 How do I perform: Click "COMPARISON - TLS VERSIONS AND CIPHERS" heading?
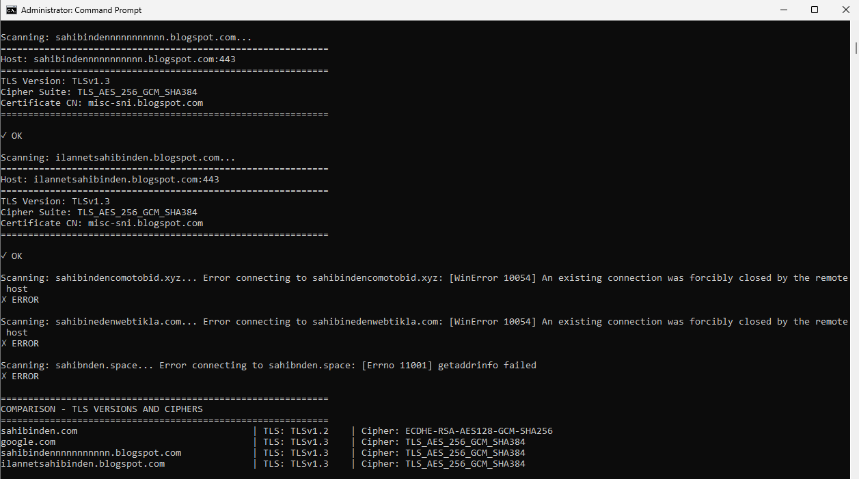click(x=102, y=409)
